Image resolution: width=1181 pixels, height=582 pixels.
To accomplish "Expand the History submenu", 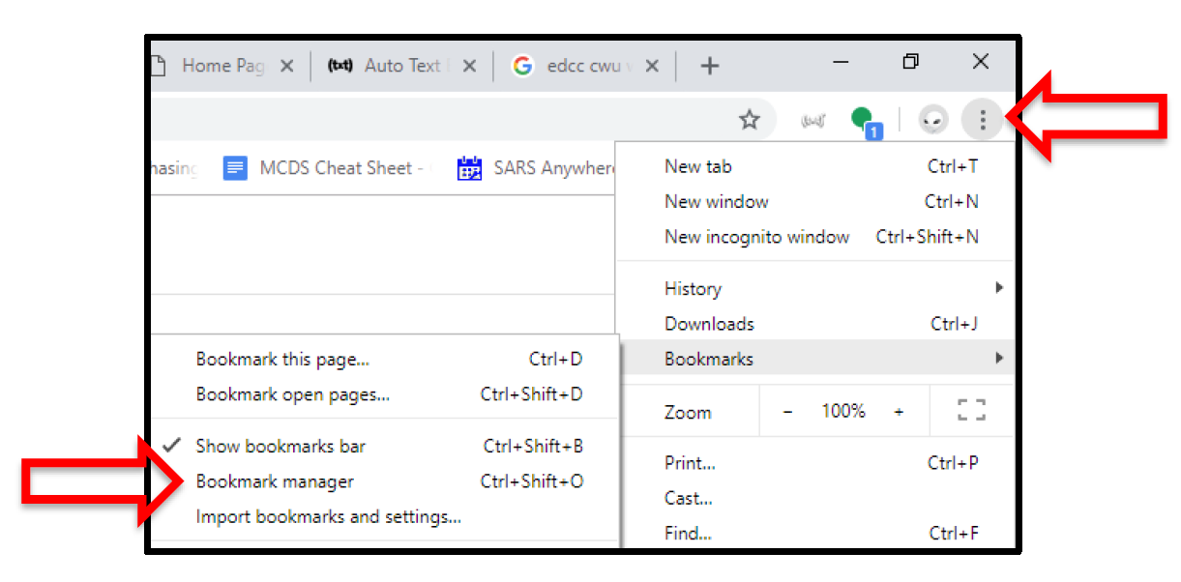I will coord(815,288).
